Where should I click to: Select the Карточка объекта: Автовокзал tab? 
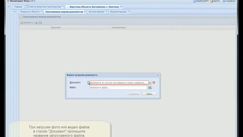tap(94, 7)
